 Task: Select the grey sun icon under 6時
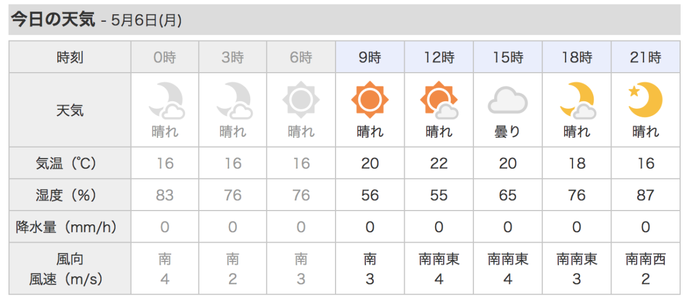tap(301, 100)
